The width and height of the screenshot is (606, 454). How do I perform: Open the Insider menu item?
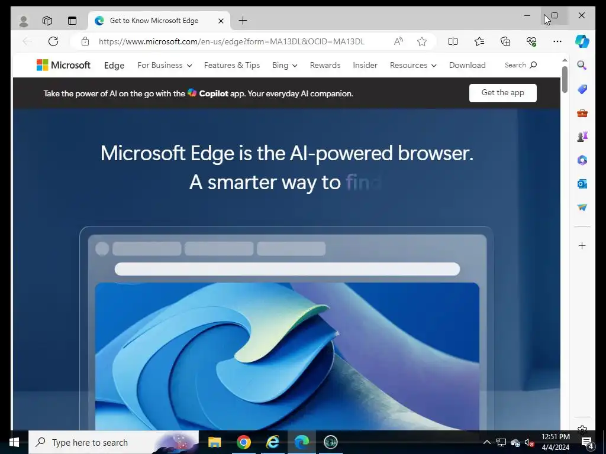(365, 65)
